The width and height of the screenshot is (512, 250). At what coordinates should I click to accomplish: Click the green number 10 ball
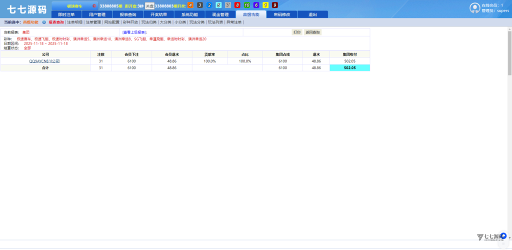(247, 5)
